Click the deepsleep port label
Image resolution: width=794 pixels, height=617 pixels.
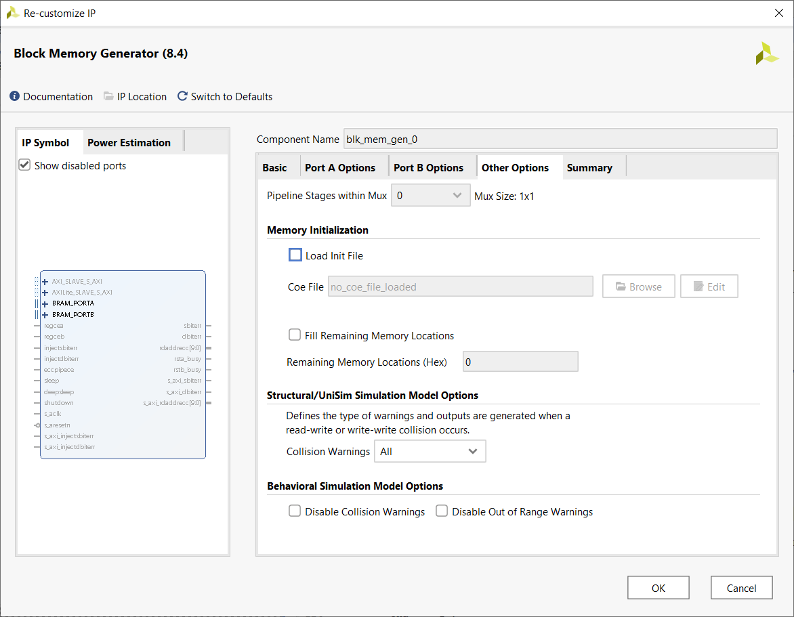coord(59,391)
